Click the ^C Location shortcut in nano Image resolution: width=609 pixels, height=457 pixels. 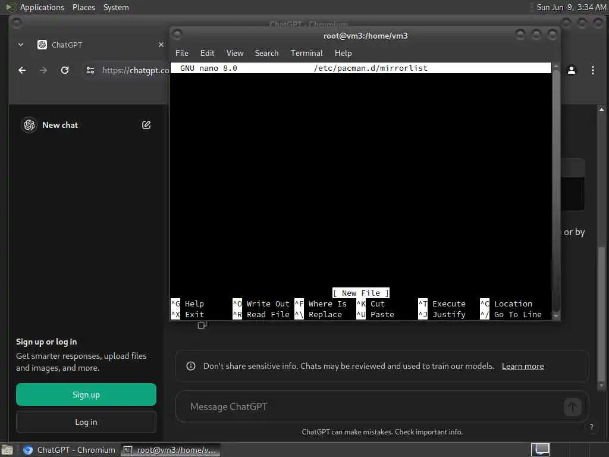506,304
